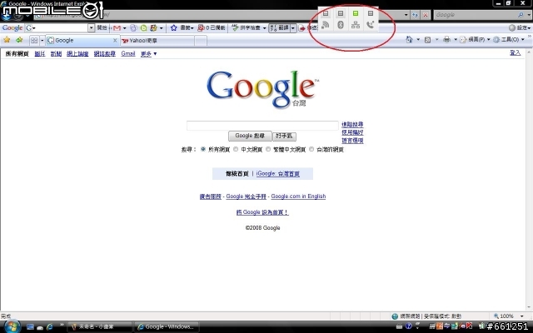The width and height of the screenshot is (533, 333).
Task: Click the Stop red X icon
Action: (426, 15)
